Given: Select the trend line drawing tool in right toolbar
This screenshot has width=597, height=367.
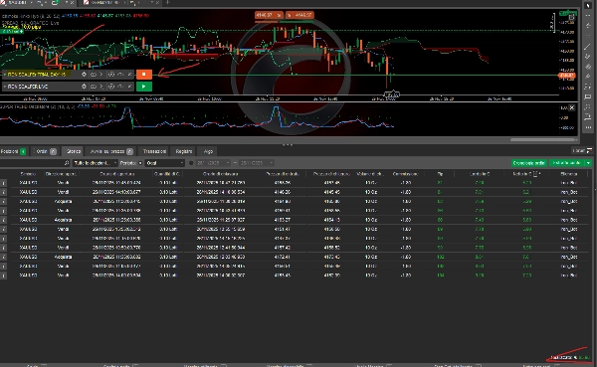Looking at the screenshot, I should [x=588, y=47].
